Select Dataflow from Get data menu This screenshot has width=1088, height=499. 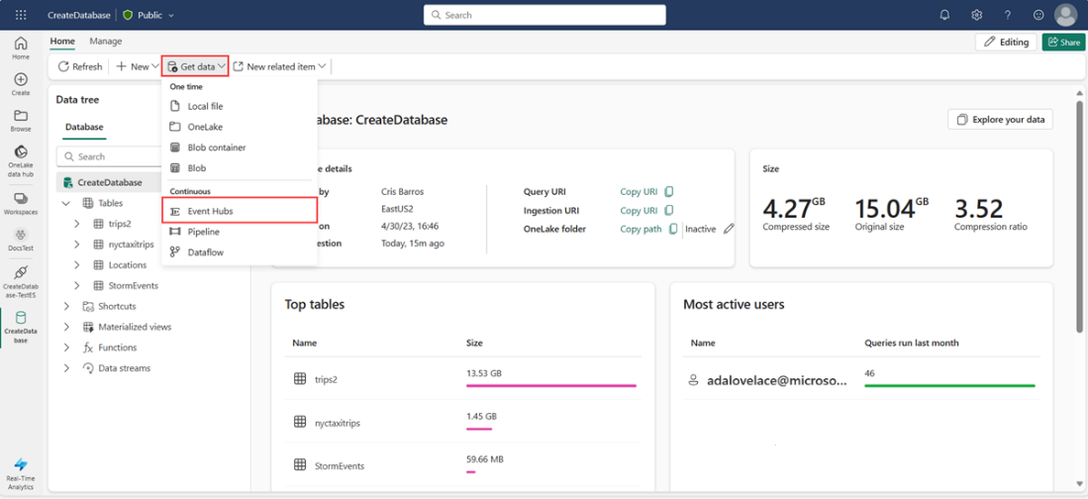click(240, 253)
